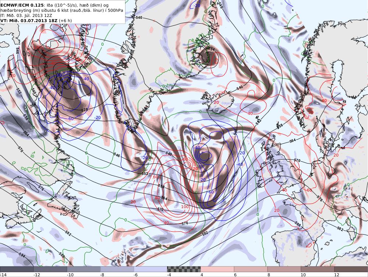
Task: Click the "VT: Mið. 03.07.2013 18Z" valid time
Action: [29, 21]
